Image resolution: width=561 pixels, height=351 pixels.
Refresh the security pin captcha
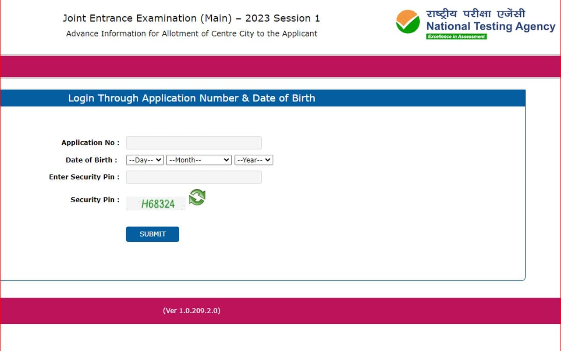click(197, 197)
